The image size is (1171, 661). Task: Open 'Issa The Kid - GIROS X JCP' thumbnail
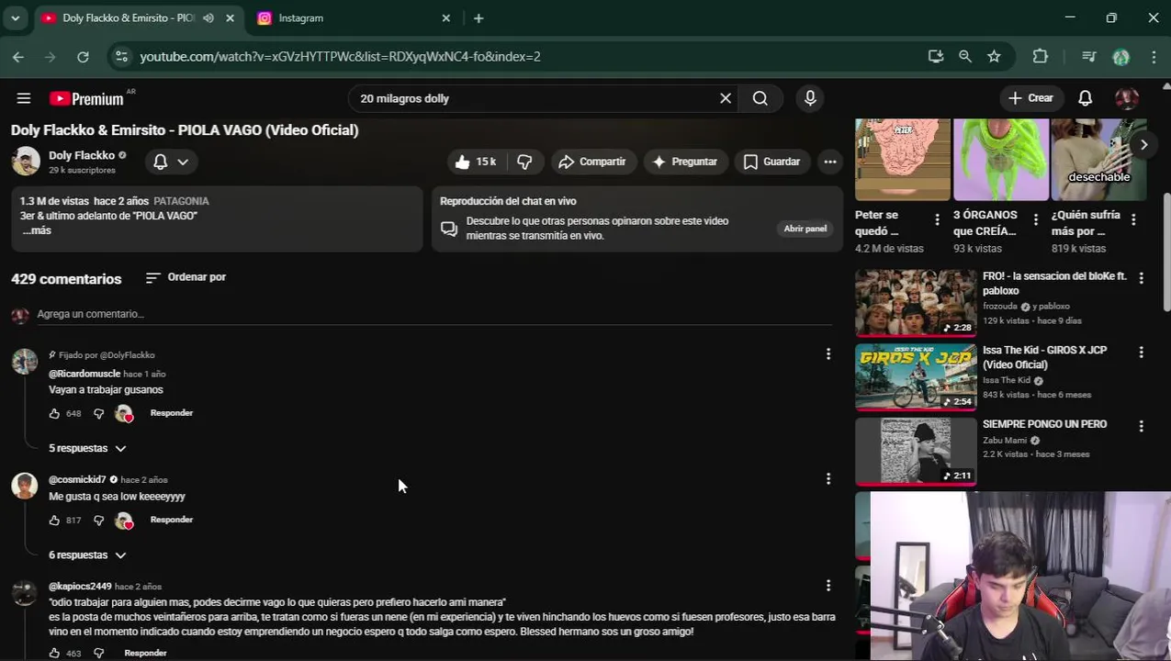tap(916, 376)
